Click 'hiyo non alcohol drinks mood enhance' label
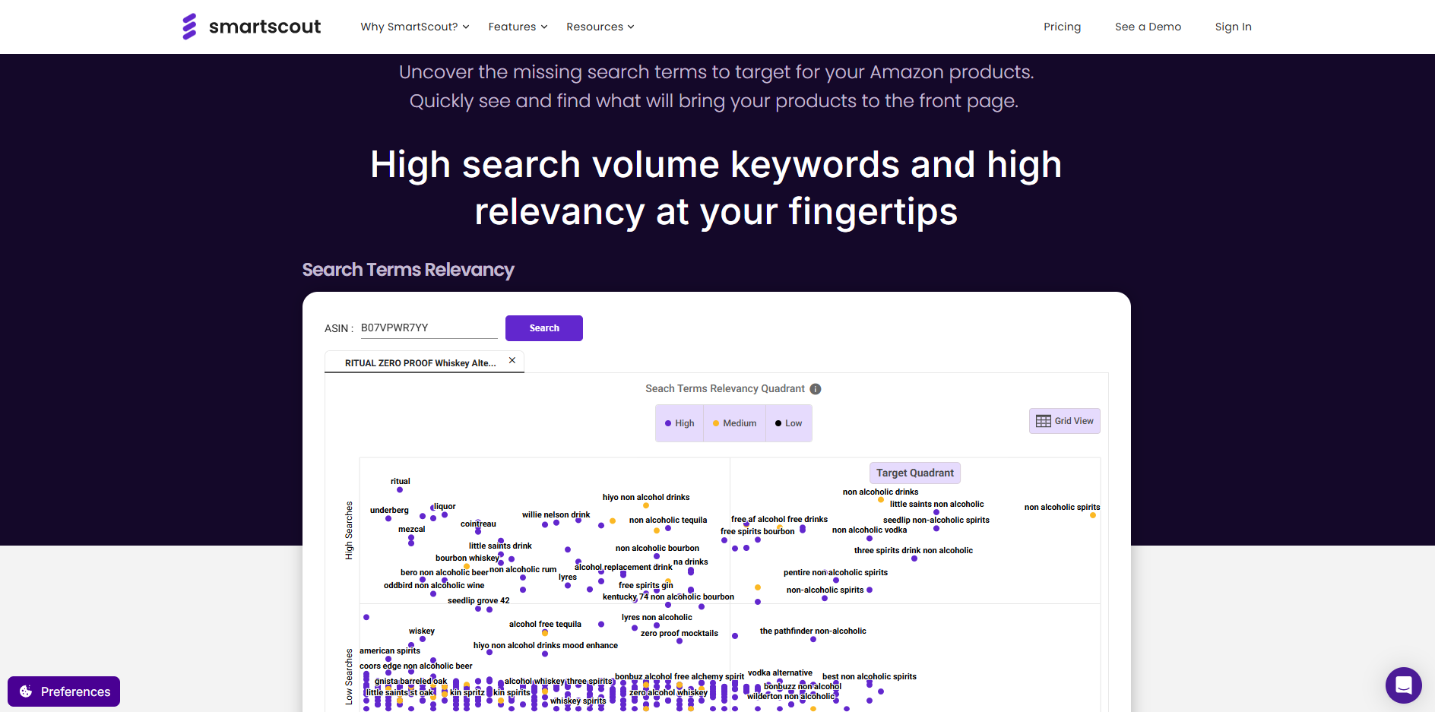Screen dimensions: 1435x712 coord(545,645)
